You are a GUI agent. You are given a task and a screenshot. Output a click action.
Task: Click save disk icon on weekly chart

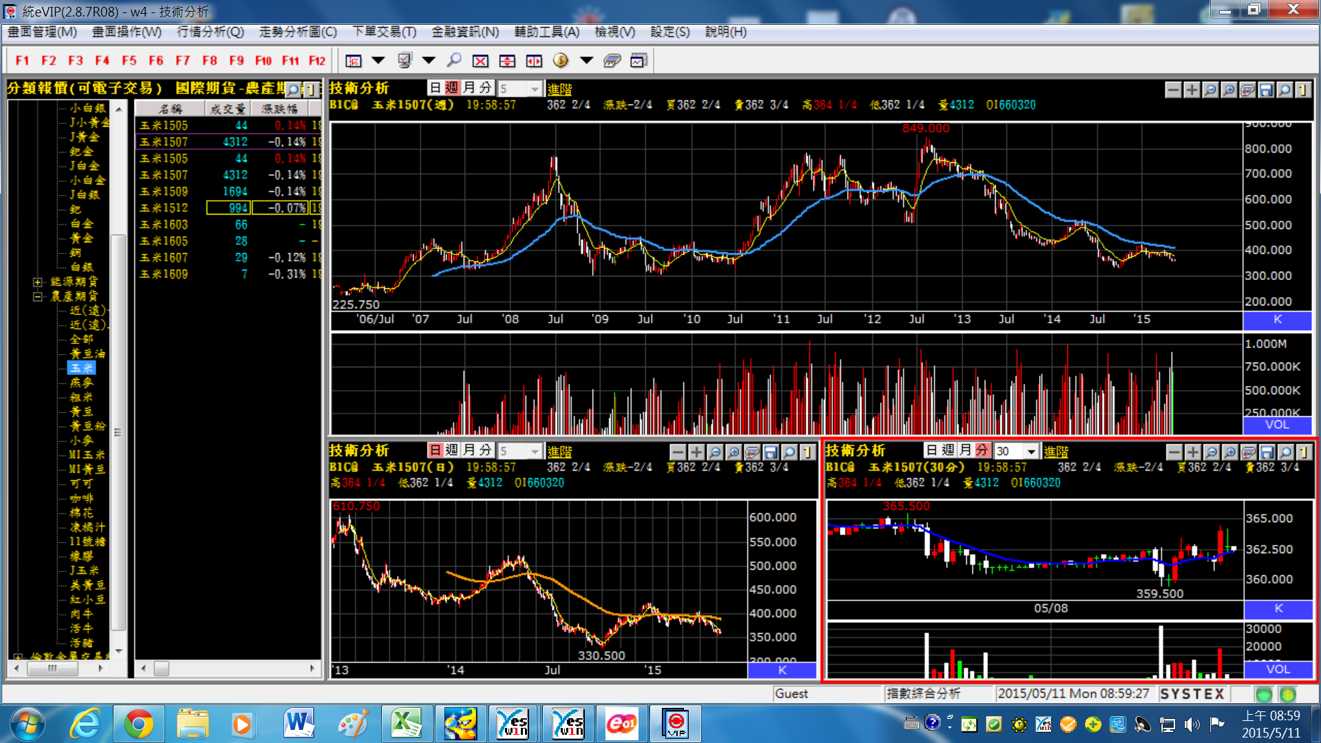(1266, 89)
